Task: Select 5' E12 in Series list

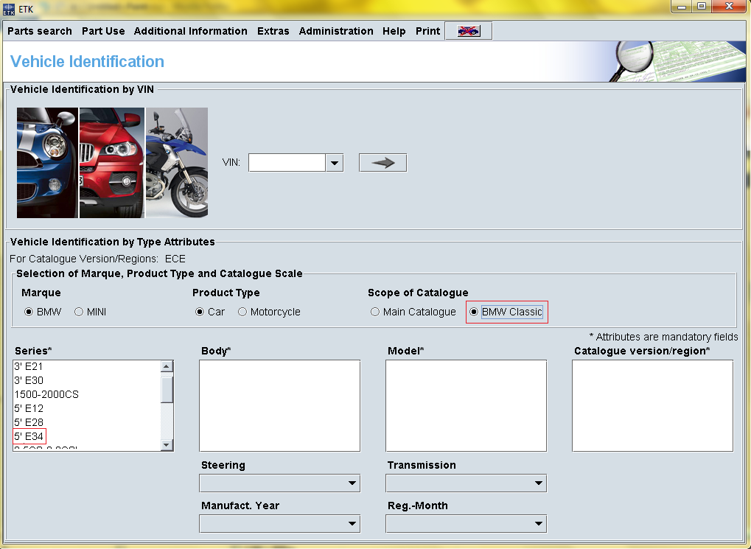Action: 87,408
